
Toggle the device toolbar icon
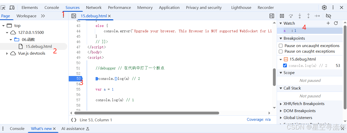12,7
